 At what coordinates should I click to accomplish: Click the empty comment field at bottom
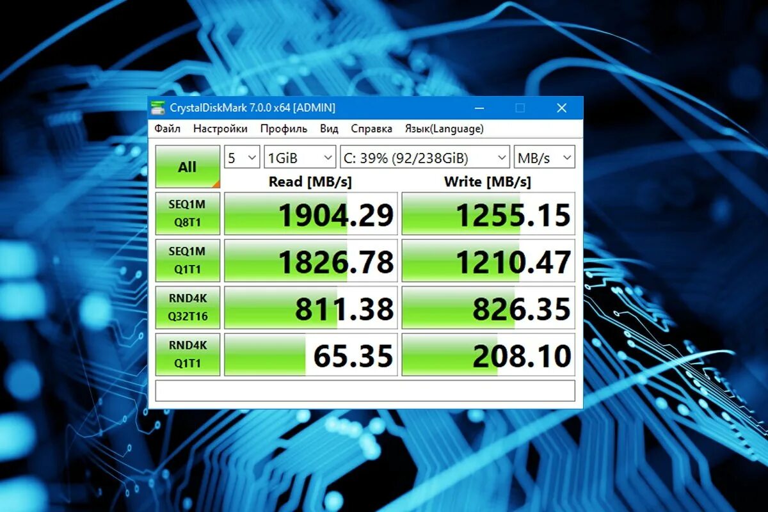[x=365, y=390]
